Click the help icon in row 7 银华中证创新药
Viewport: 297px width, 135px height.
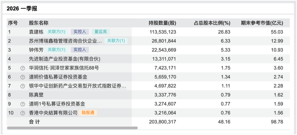23,86
